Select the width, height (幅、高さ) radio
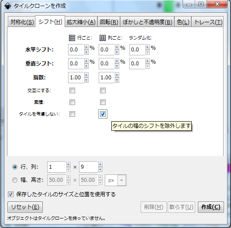The image size is (231, 228). (x=15, y=180)
